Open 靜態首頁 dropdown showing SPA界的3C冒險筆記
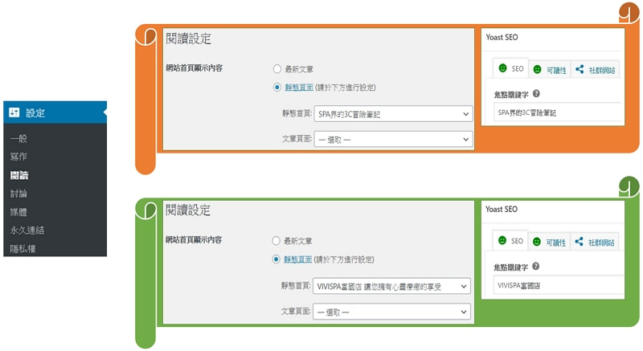The width and height of the screenshot is (643, 351). pyautogui.click(x=393, y=114)
